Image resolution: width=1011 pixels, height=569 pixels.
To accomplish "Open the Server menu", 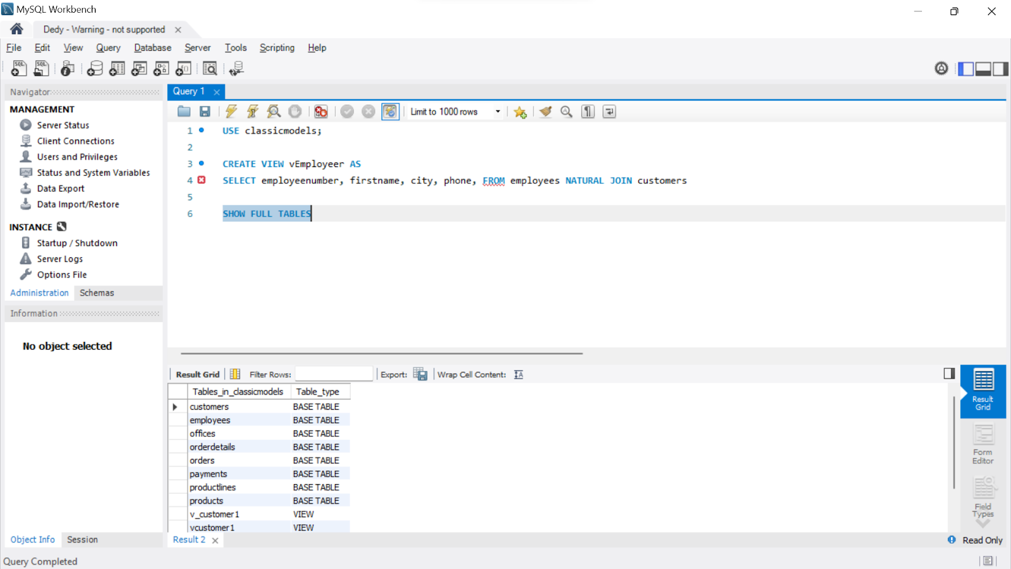I will pyautogui.click(x=197, y=47).
